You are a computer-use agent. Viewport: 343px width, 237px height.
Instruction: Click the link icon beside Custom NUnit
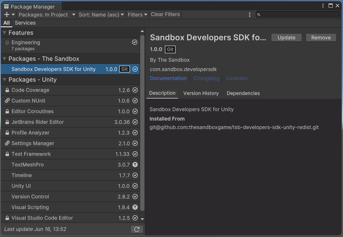tap(7, 101)
